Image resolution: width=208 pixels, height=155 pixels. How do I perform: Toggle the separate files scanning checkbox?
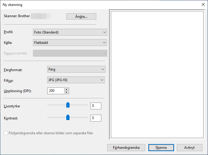6,133
